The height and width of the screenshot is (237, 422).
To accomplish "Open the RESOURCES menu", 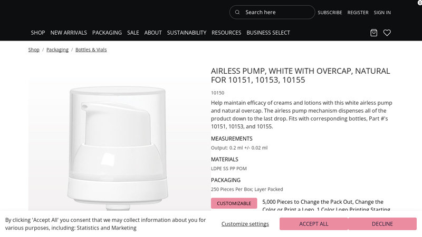I will coord(226,33).
